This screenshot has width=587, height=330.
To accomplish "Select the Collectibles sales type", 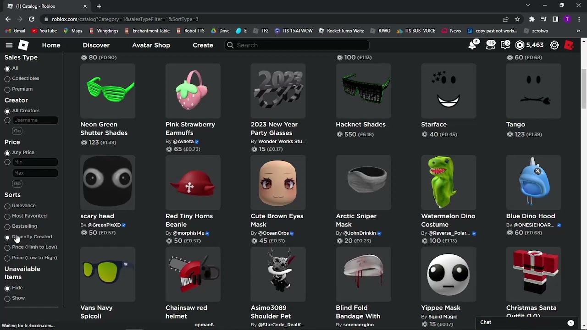I will 7,79.
